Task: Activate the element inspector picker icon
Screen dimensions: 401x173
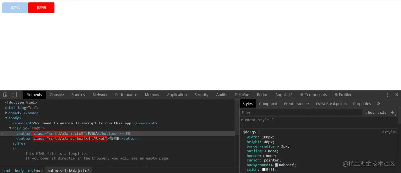Action: coord(5,95)
